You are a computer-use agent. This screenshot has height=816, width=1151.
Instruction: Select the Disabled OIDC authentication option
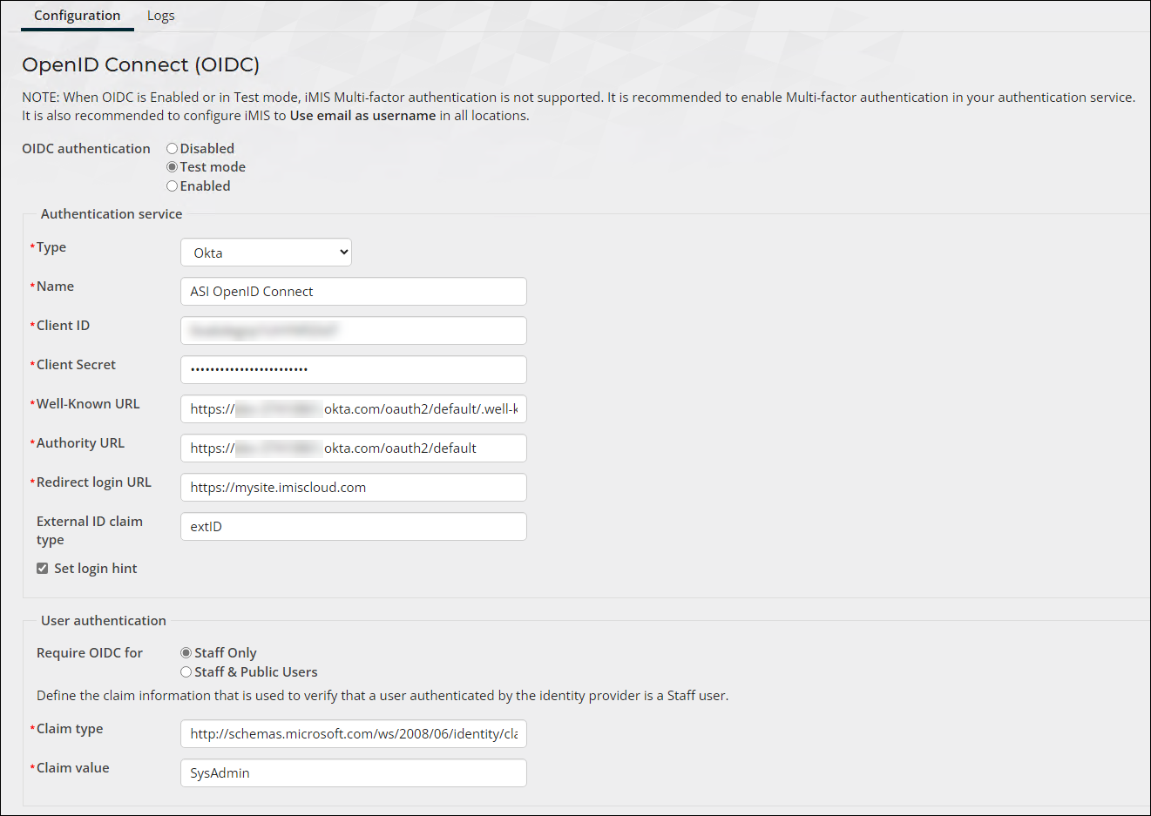(x=172, y=149)
